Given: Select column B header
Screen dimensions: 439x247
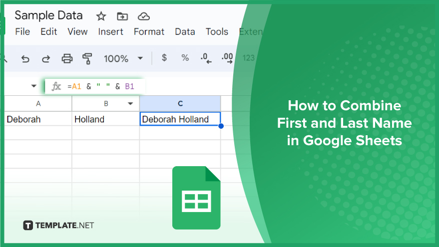Looking at the screenshot, I should [x=105, y=103].
